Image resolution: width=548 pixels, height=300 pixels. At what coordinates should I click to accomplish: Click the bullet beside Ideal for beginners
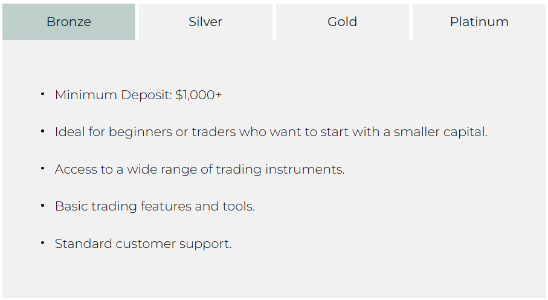pos(42,131)
